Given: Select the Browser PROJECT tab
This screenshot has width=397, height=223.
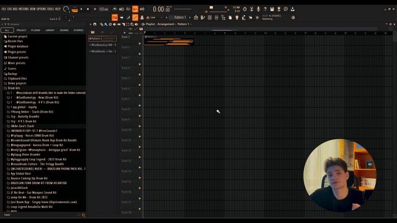Looking at the screenshot, I should pyautogui.click(x=21, y=30).
